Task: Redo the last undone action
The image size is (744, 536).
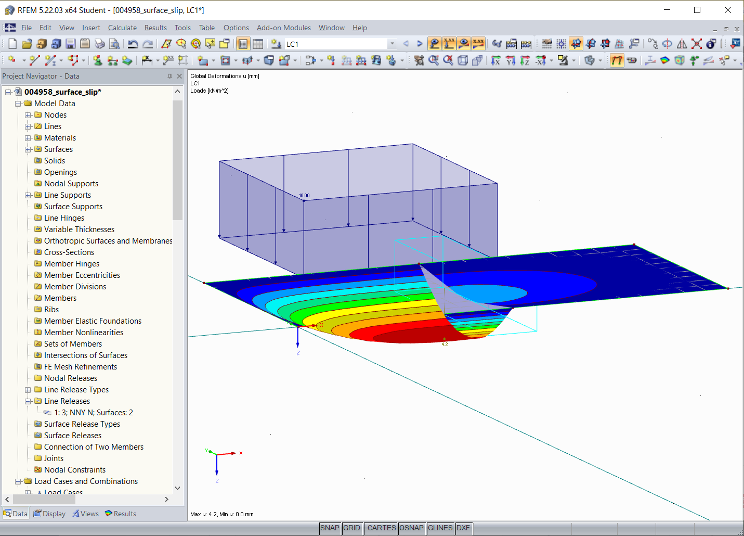Action: coord(148,44)
